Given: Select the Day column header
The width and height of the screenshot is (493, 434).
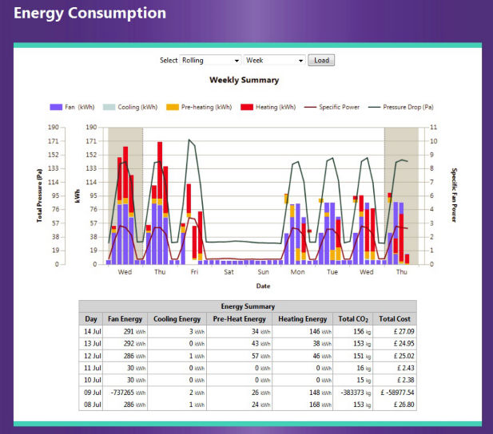Looking at the screenshot, I should (91, 319).
